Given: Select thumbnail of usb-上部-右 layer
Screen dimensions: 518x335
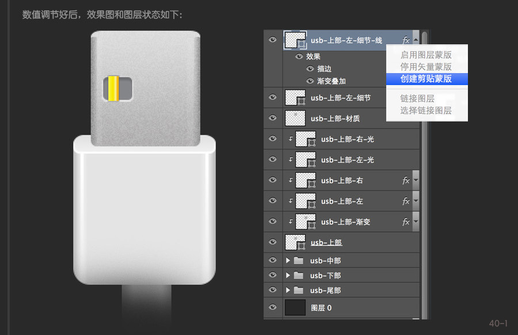Looking at the screenshot, I should [306, 180].
